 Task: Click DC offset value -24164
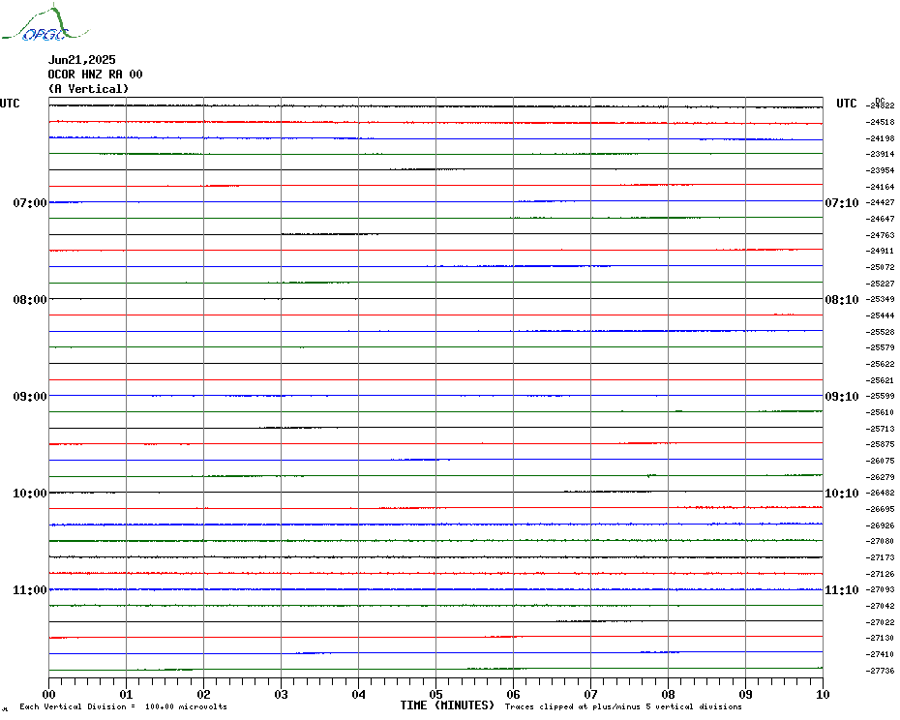pyautogui.click(x=881, y=187)
